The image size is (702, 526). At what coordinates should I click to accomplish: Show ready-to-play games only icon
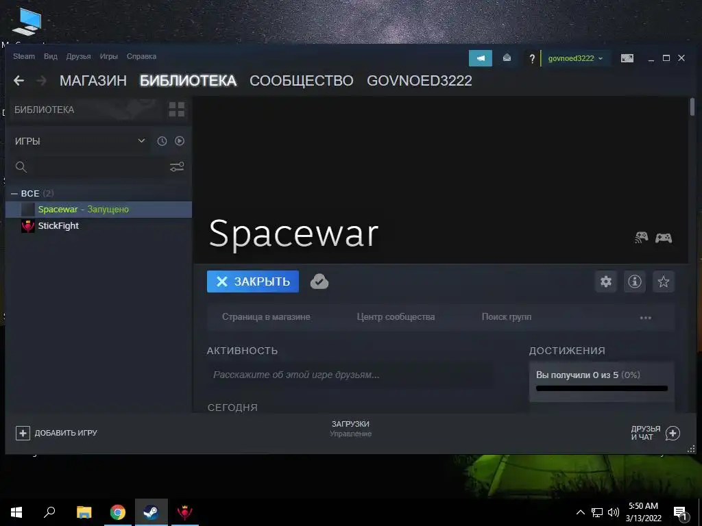180,141
